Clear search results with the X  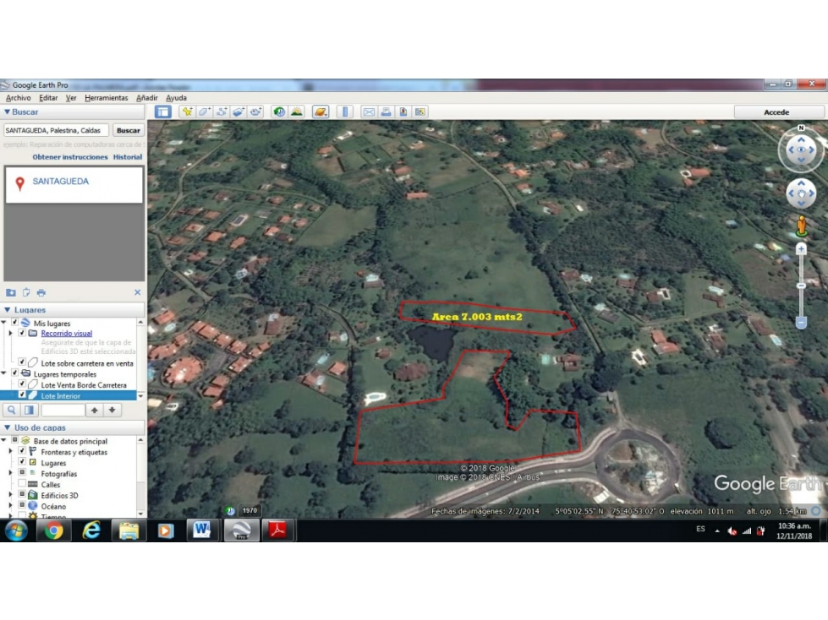click(x=137, y=292)
